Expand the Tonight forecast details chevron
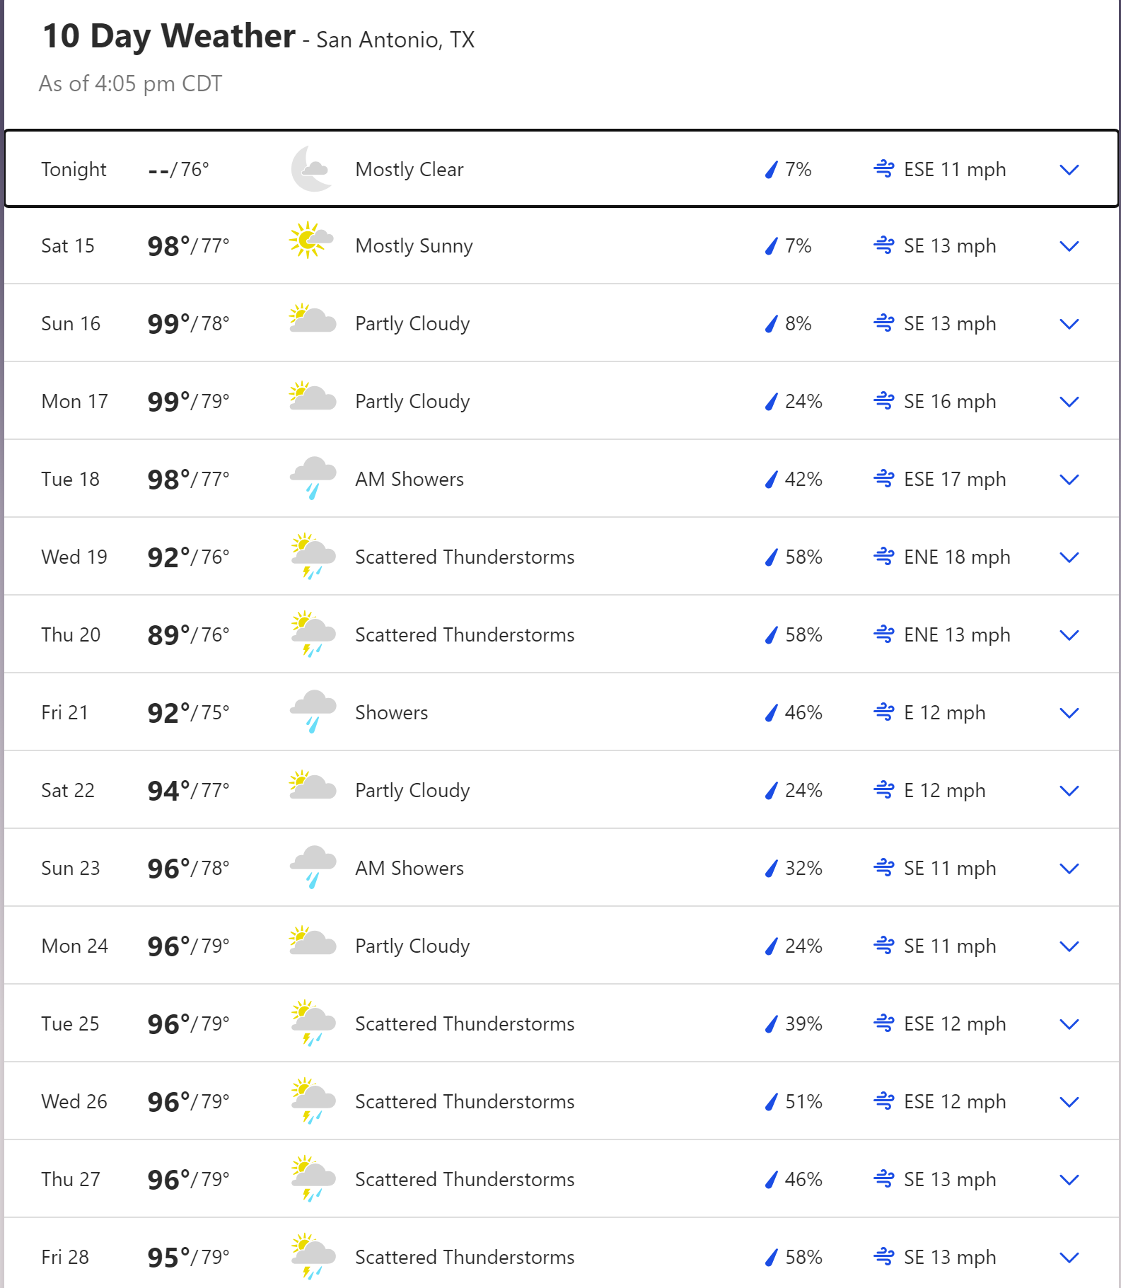This screenshot has height=1288, width=1121. pos(1069,170)
